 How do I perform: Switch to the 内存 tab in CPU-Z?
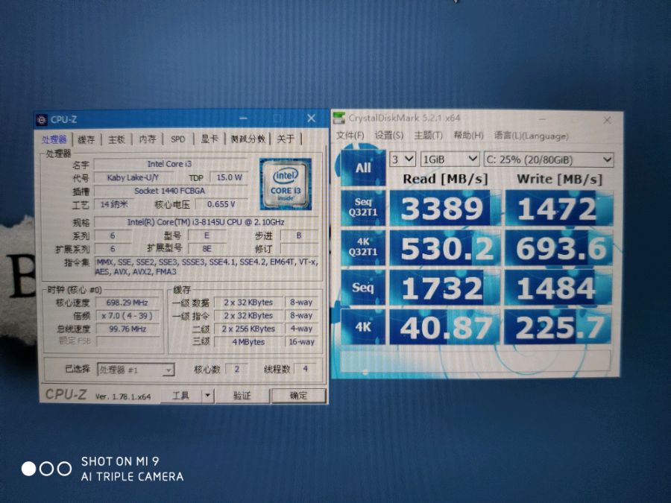[x=148, y=139]
